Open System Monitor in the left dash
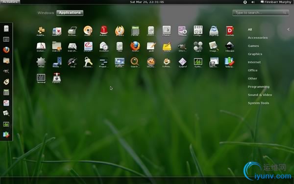The height and width of the screenshot is (184, 294). tap(6, 124)
